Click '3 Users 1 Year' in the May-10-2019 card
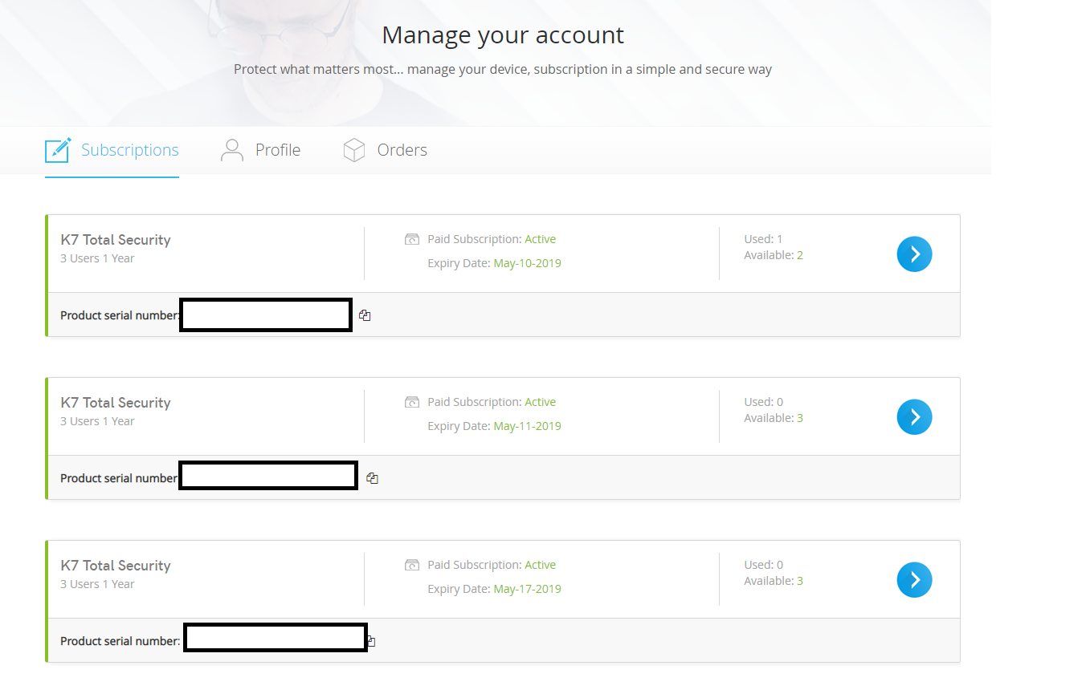Screen dimensions: 1086x694 (x=97, y=258)
